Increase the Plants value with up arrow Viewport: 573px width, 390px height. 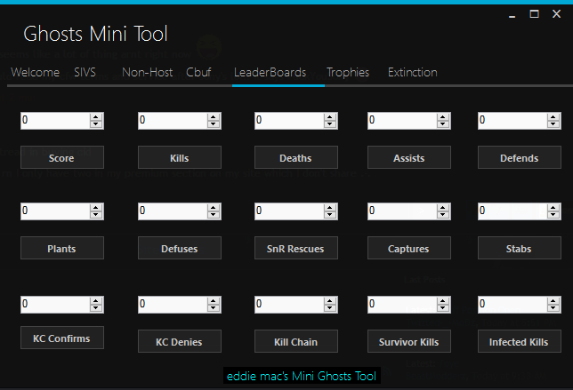pos(96,207)
